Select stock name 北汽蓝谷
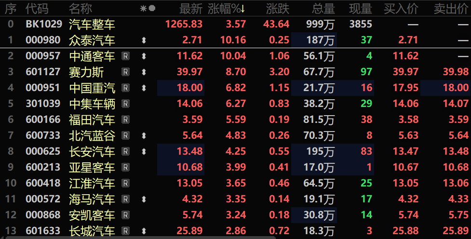The height and width of the screenshot is (239, 471). tap(92, 136)
